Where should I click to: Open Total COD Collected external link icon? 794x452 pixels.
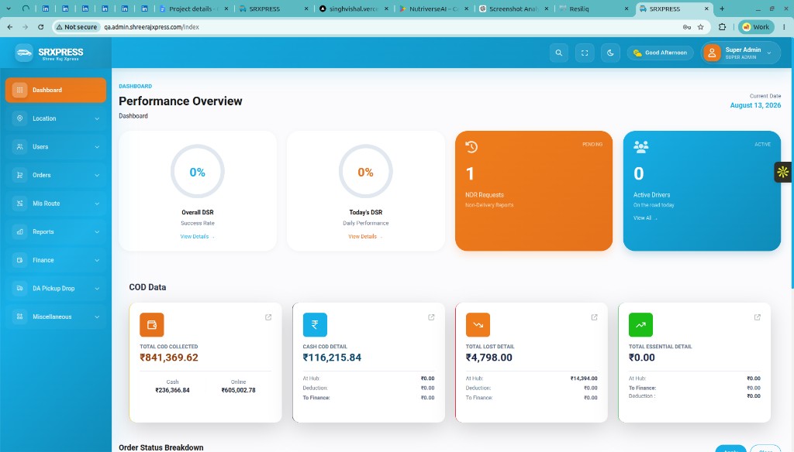pyautogui.click(x=268, y=317)
